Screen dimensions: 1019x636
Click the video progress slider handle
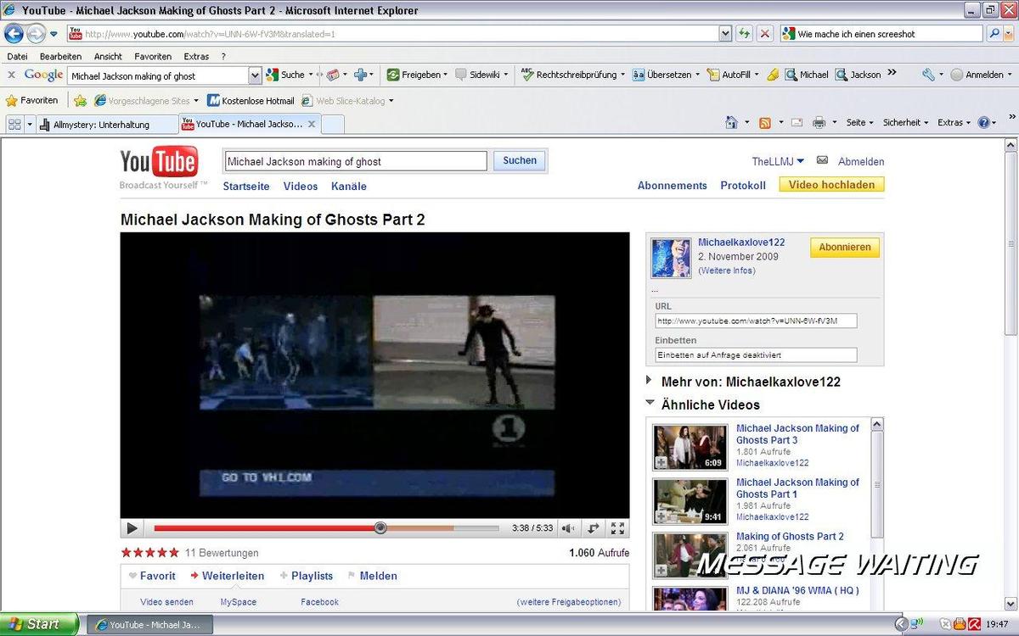click(380, 527)
